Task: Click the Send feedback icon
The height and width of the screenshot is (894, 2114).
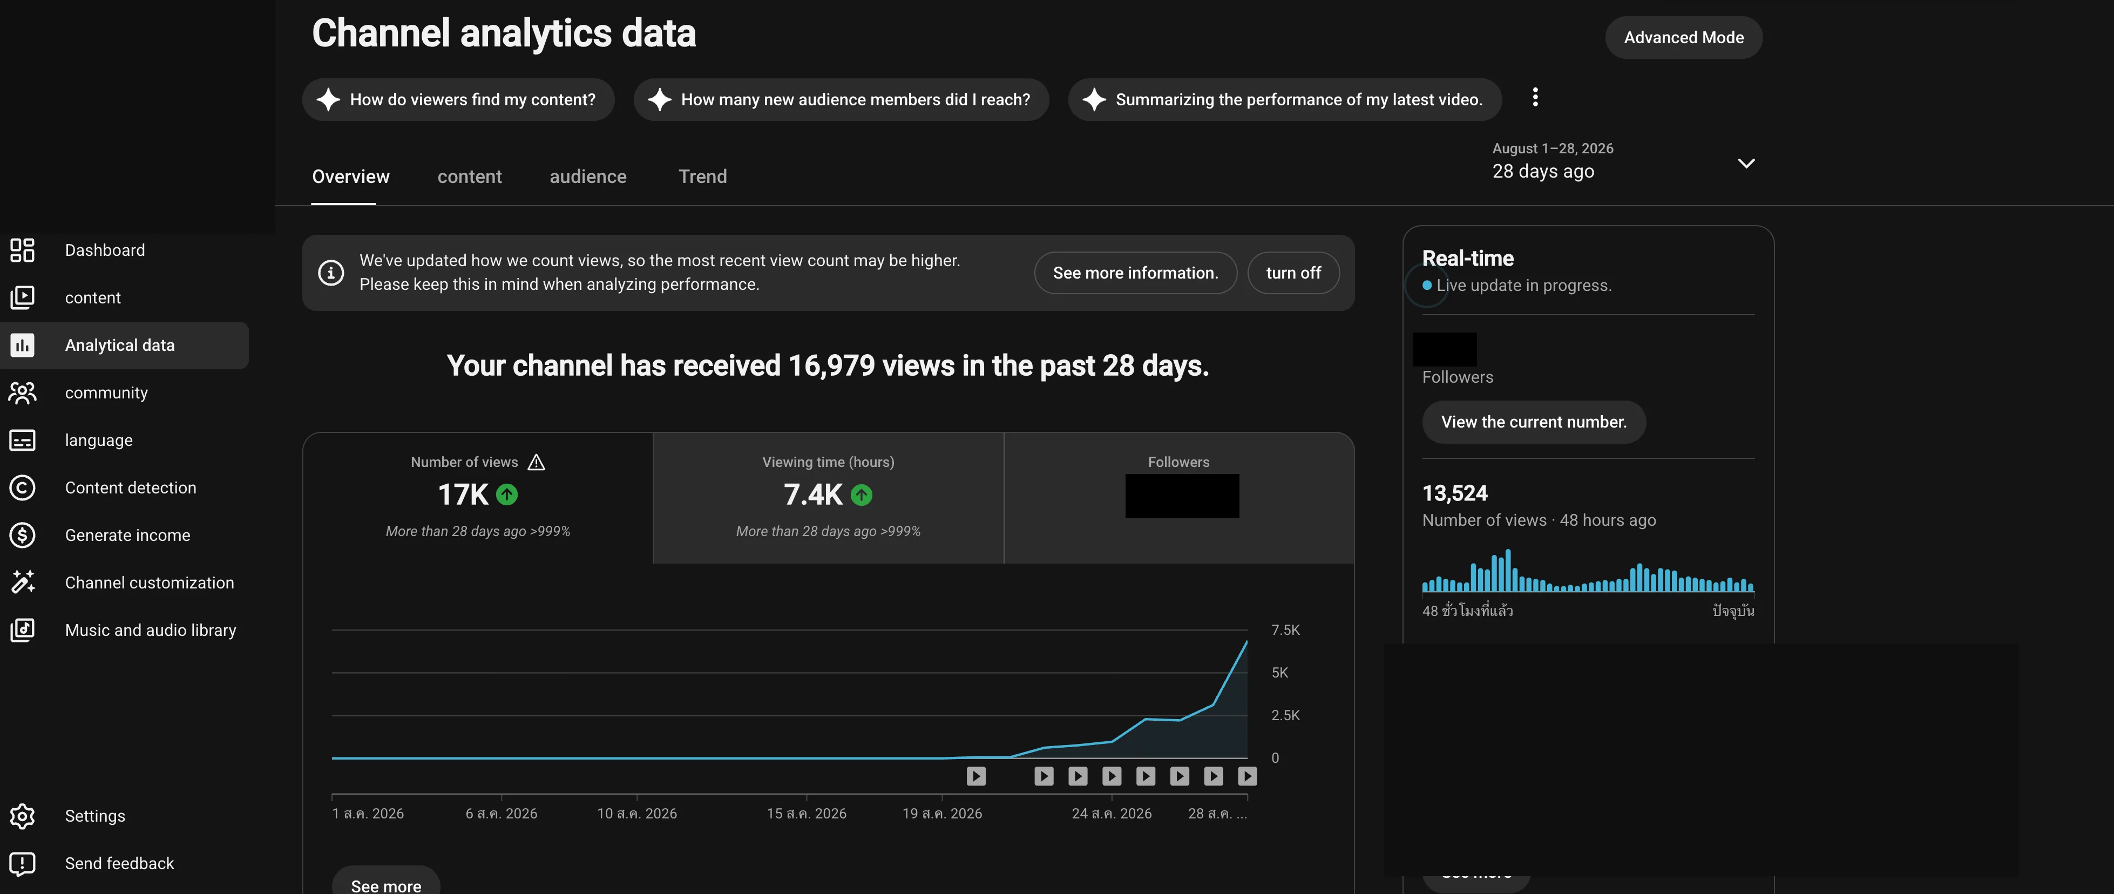Action: (x=22, y=864)
